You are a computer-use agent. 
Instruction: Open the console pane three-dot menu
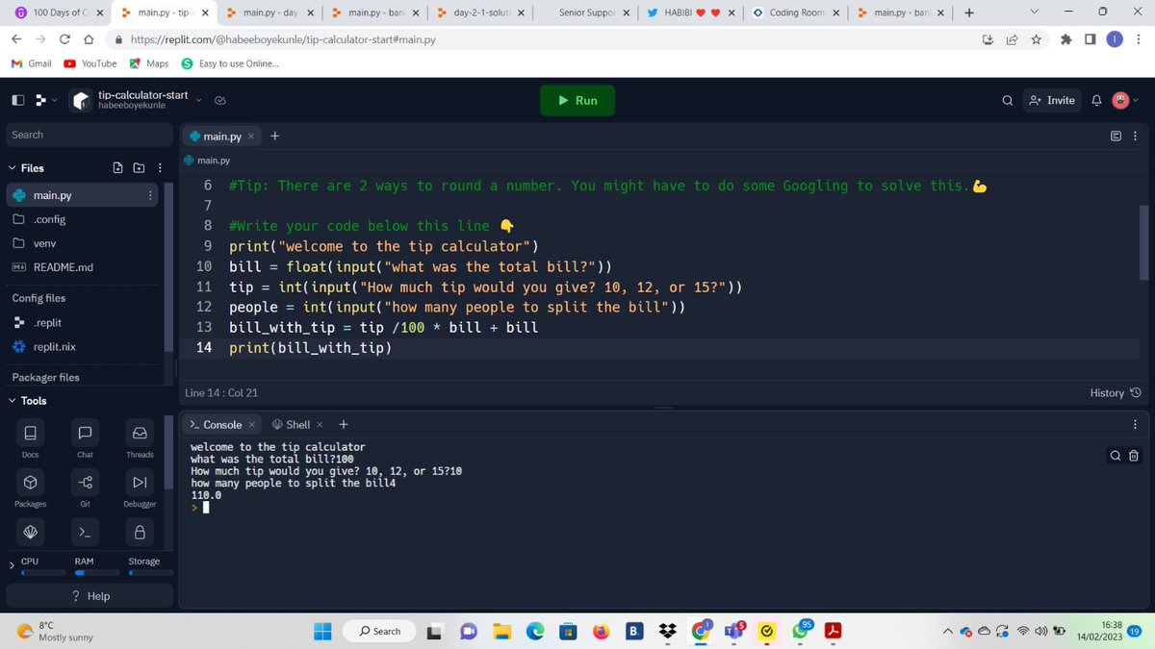pyautogui.click(x=1136, y=424)
